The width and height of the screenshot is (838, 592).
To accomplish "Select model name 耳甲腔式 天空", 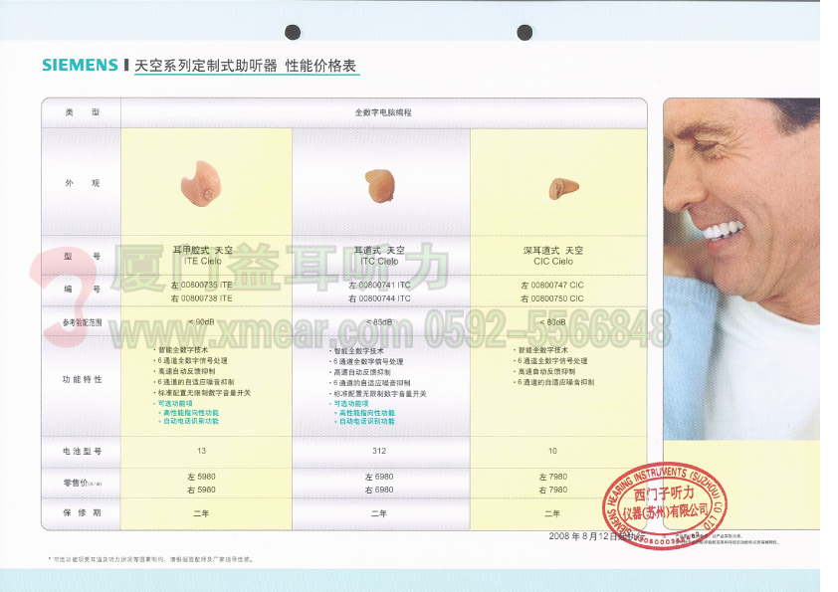I will [x=203, y=250].
